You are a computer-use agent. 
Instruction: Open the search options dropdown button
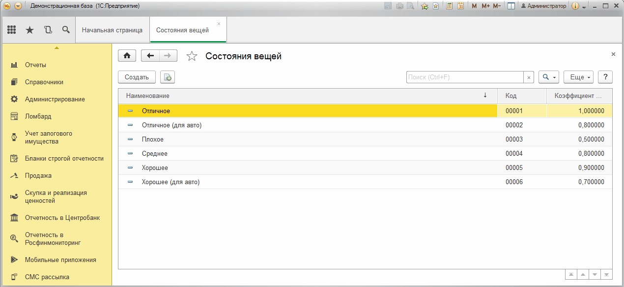[549, 77]
